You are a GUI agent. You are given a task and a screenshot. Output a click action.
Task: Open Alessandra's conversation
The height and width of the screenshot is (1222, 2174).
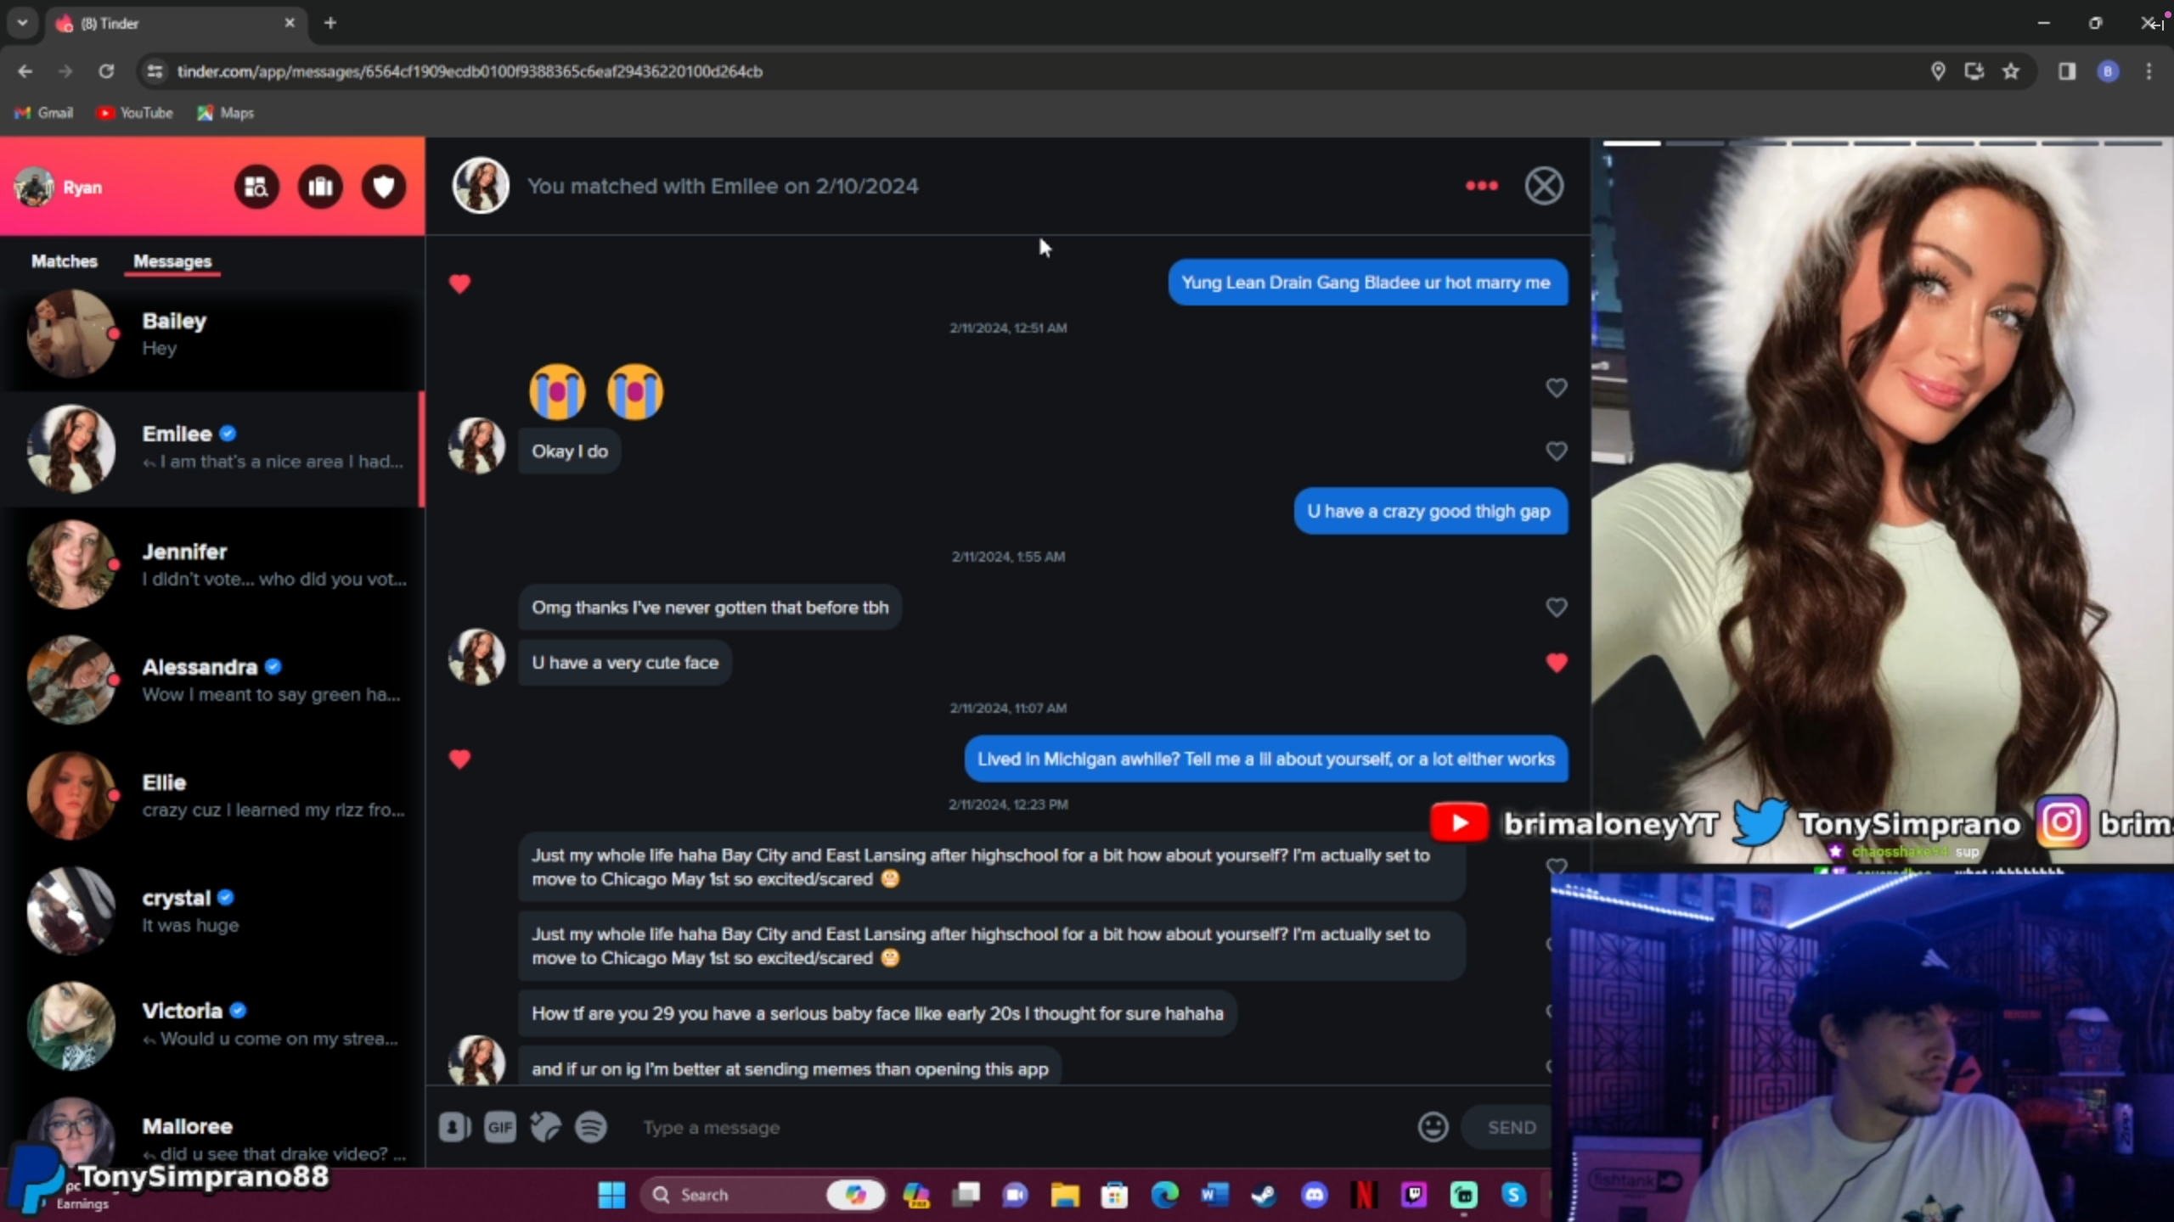click(212, 680)
